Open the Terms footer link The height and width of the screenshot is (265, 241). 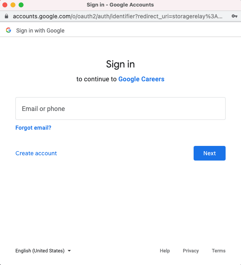(219, 251)
